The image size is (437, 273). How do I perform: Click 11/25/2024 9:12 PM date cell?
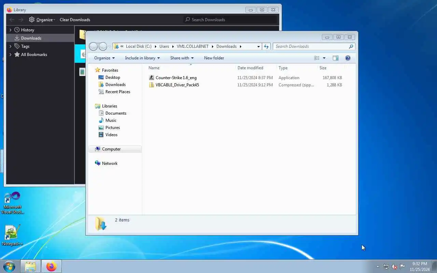tap(255, 85)
